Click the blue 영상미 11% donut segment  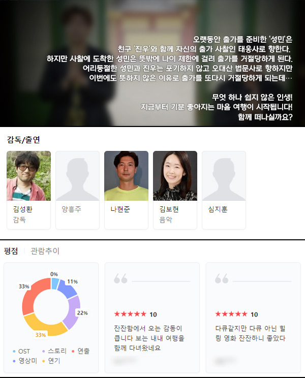coord(67,288)
